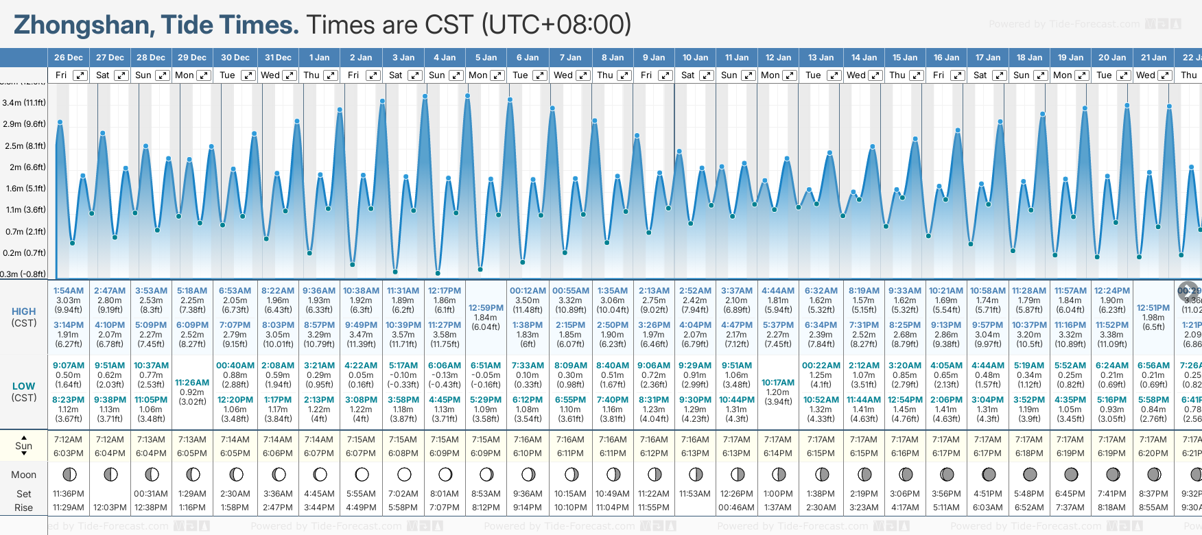Open expanded view for Mon 5 Jan
This screenshot has width=1202, height=535.
[x=497, y=75]
